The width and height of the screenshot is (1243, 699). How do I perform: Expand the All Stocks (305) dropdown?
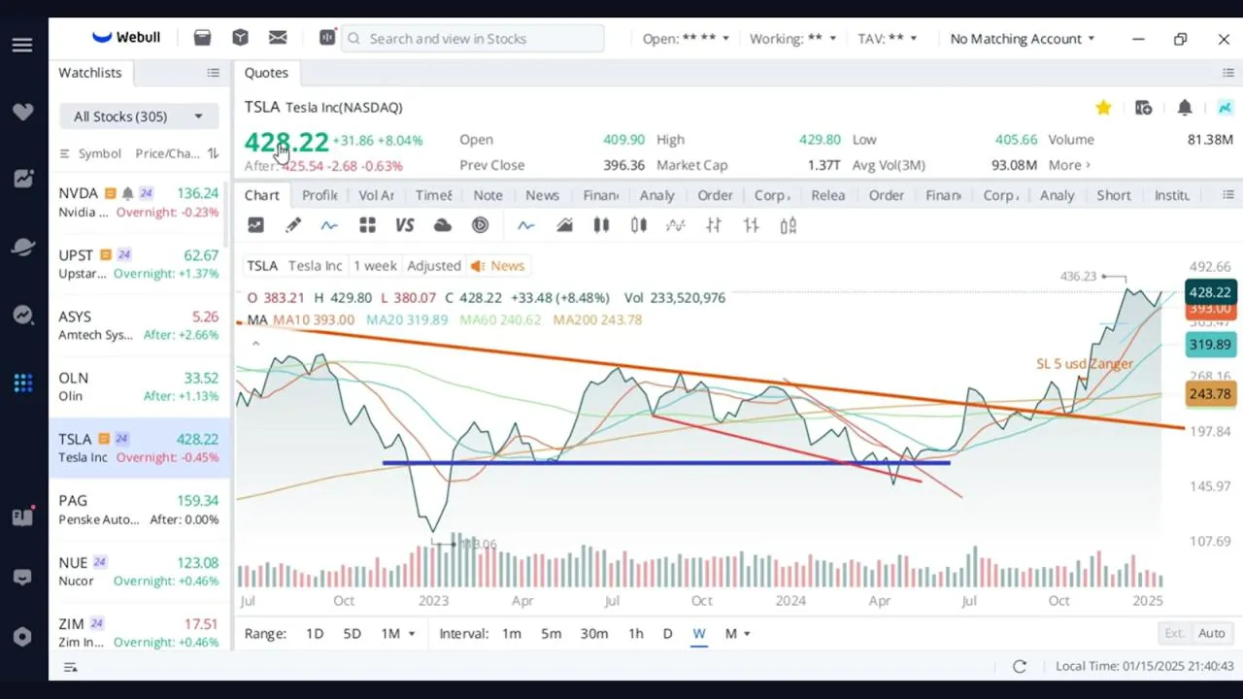(x=139, y=116)
